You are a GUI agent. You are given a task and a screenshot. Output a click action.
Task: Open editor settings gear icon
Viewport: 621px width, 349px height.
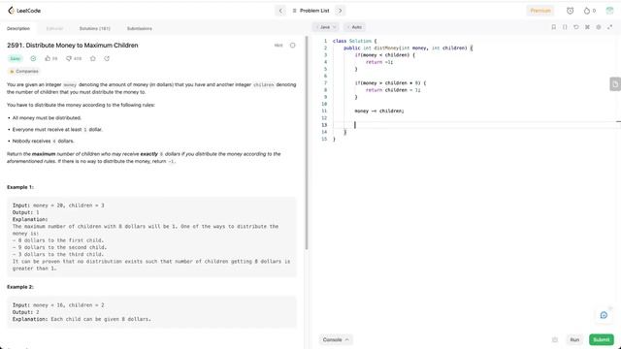pos(599,27)
